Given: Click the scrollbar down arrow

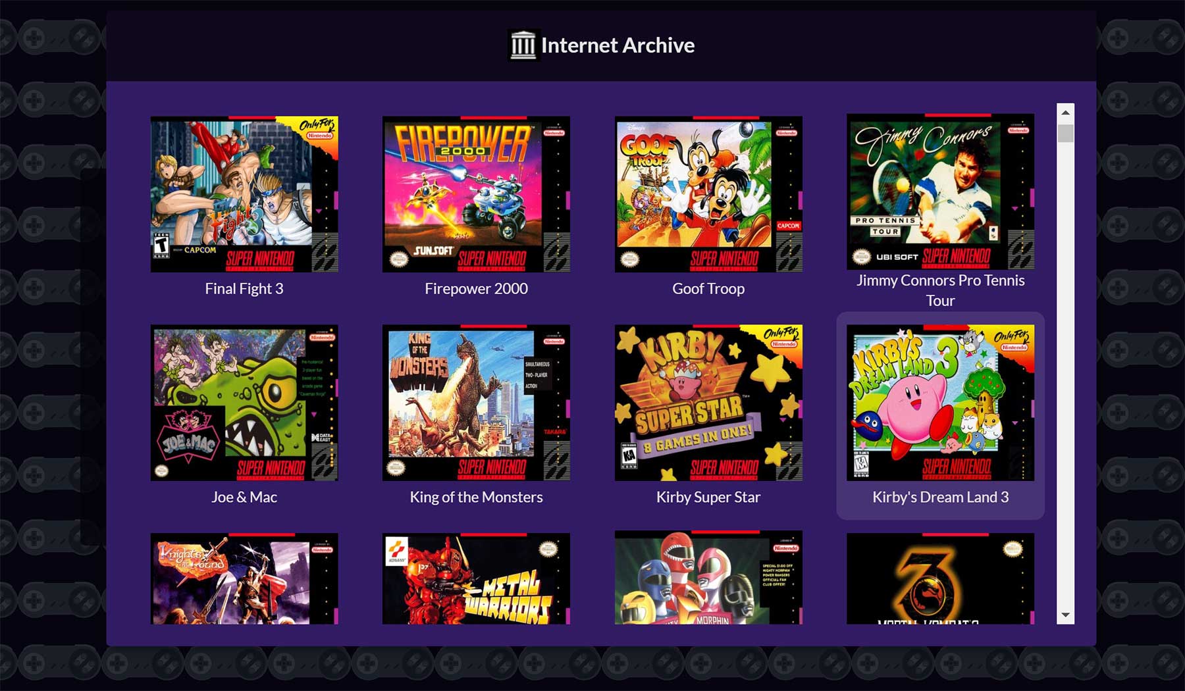Looking at the screenshot, I should point(1065,615).
